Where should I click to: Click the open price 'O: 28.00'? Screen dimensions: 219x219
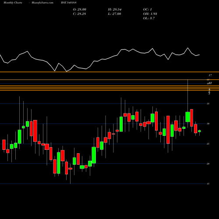(x=80, y=10)
